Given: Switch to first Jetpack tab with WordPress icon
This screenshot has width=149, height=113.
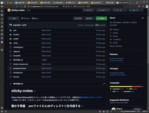Looking at the screenshot, I should [x=21, y=3].
